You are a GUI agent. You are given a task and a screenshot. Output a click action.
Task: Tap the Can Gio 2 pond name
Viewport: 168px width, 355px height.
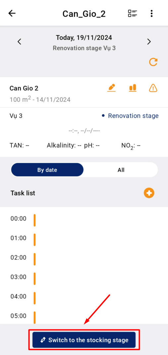(24, 88)
